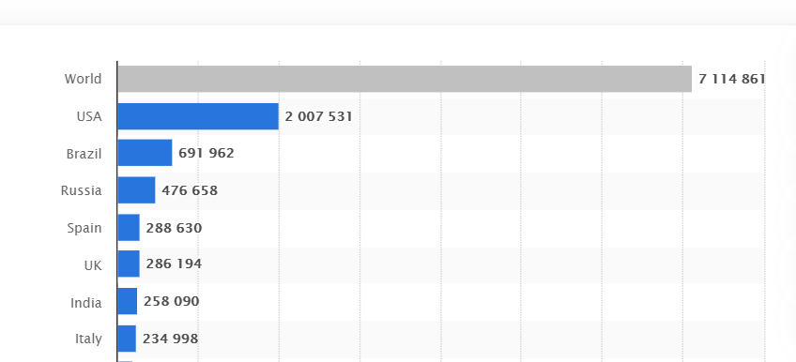Click the World axis label

click(83, 79)
